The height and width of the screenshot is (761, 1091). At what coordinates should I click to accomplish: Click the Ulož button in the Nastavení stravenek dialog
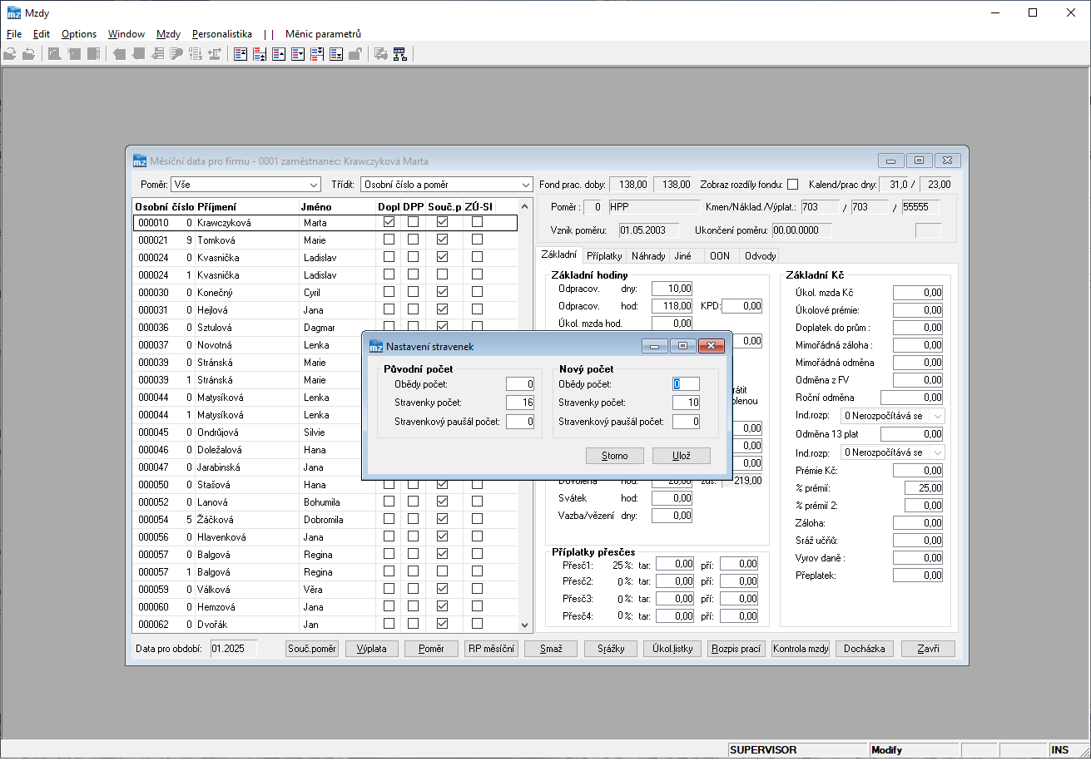(x=681, y=455)
